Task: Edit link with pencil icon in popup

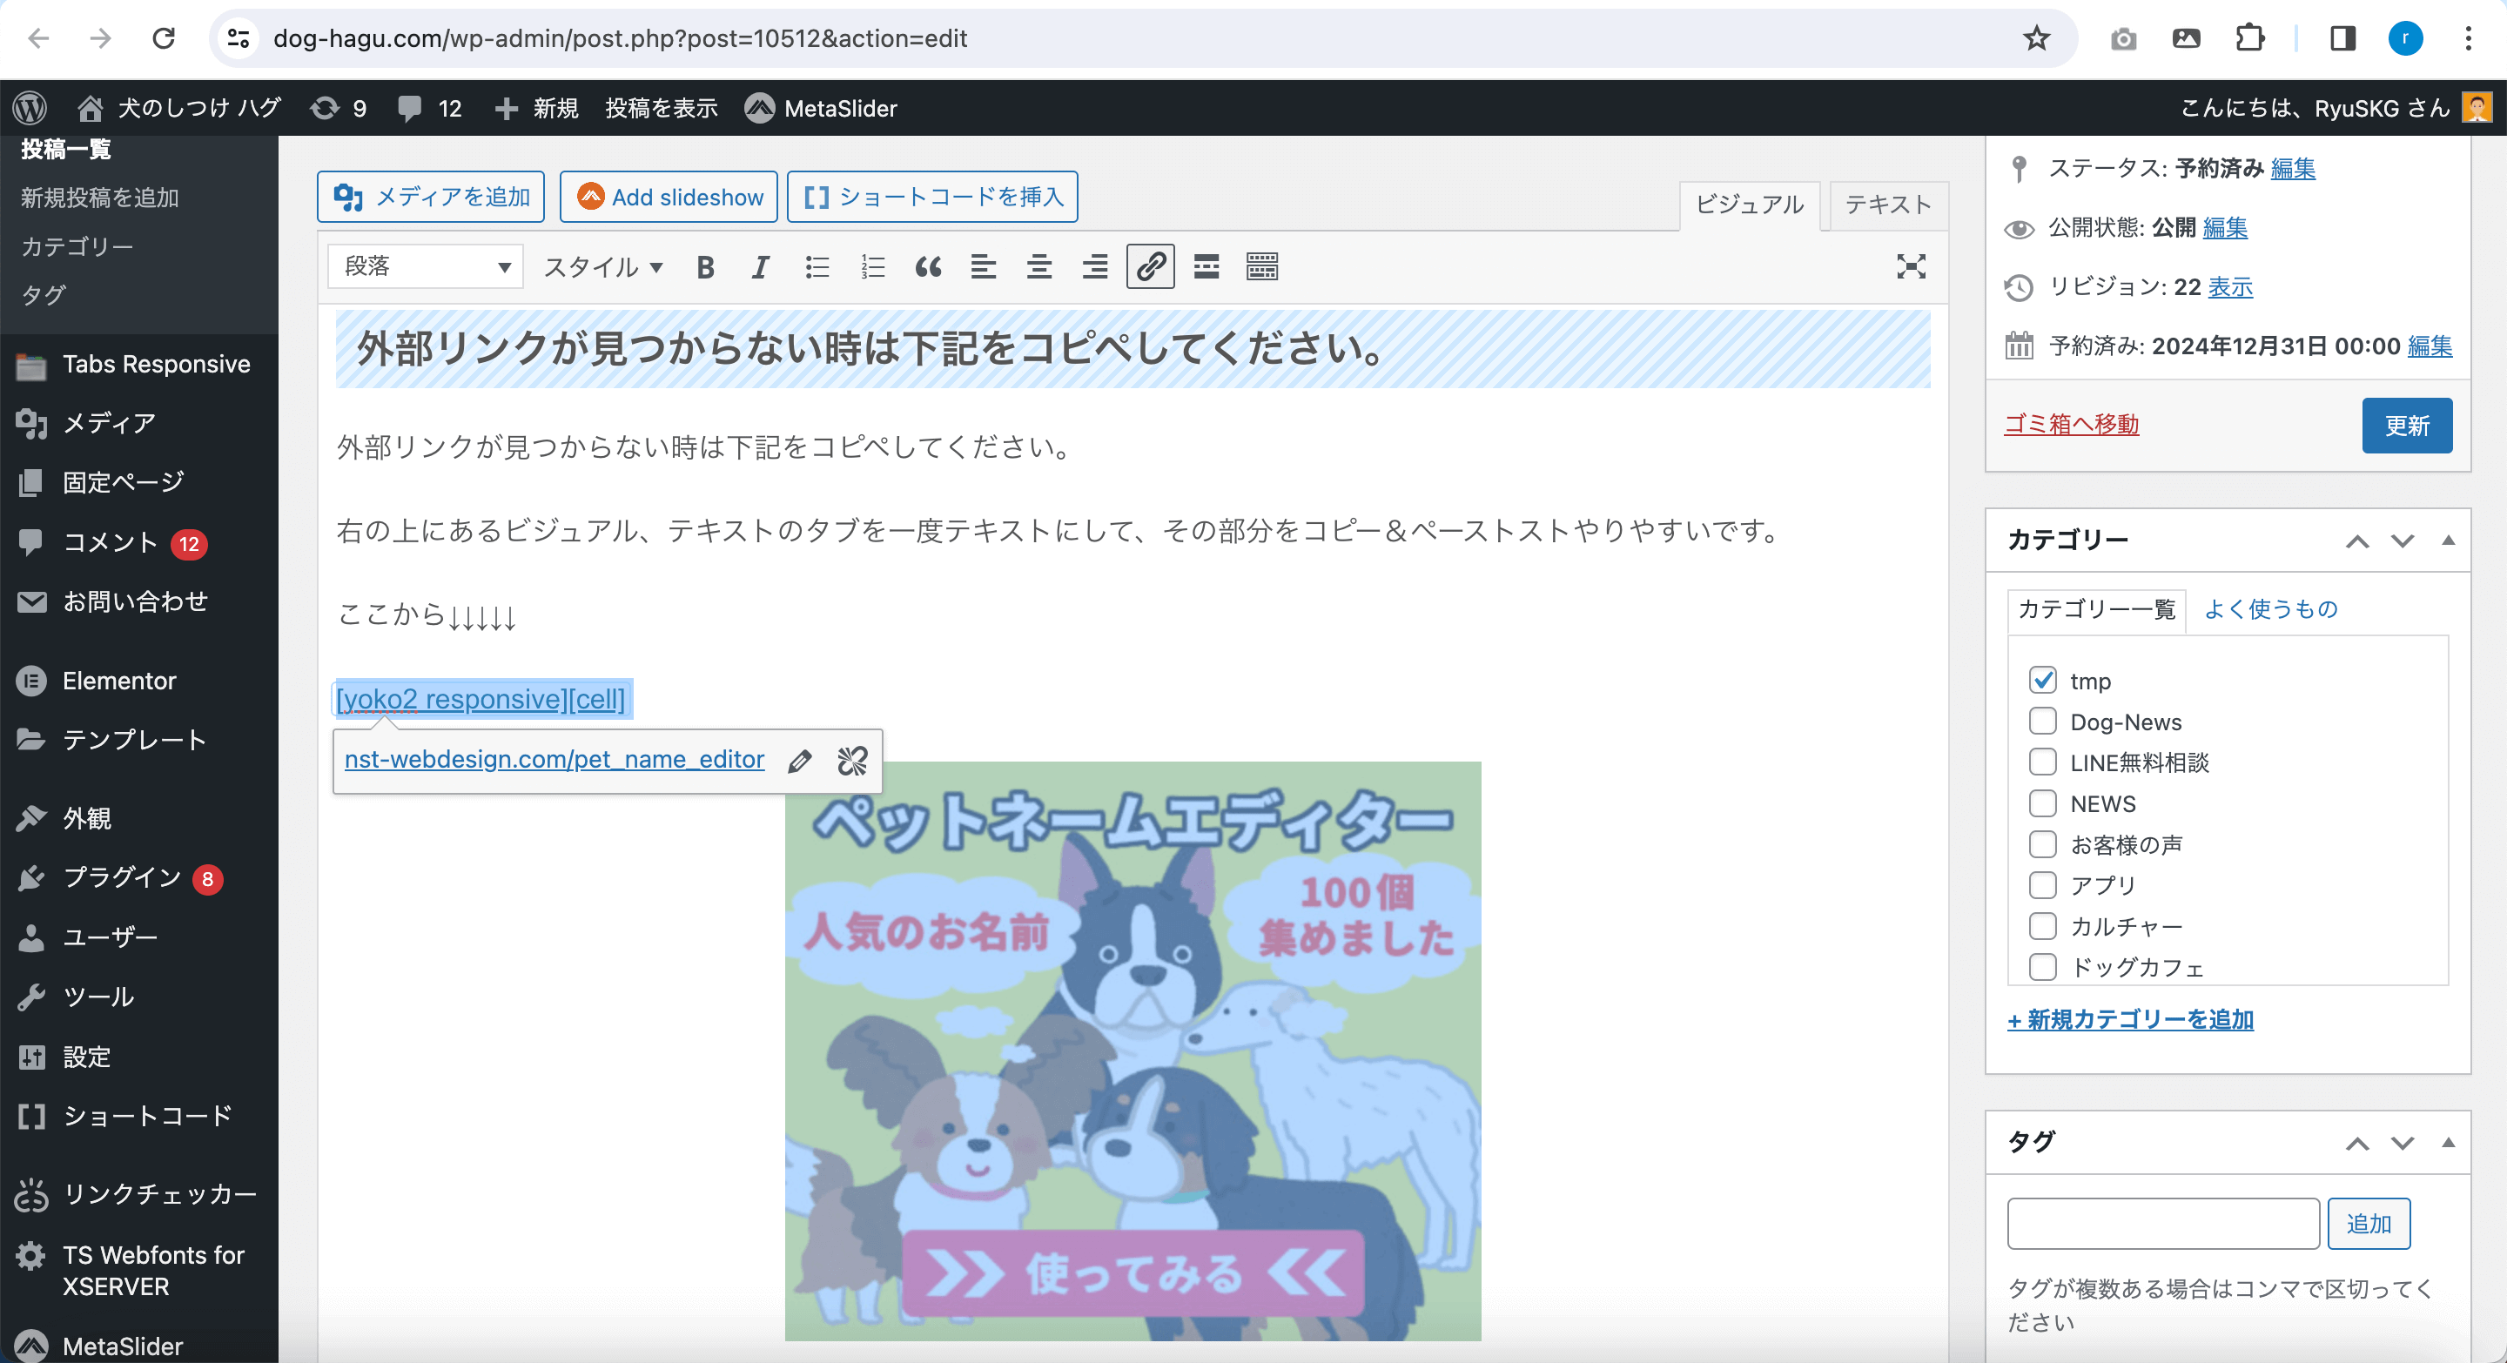Action: [800, 761]
